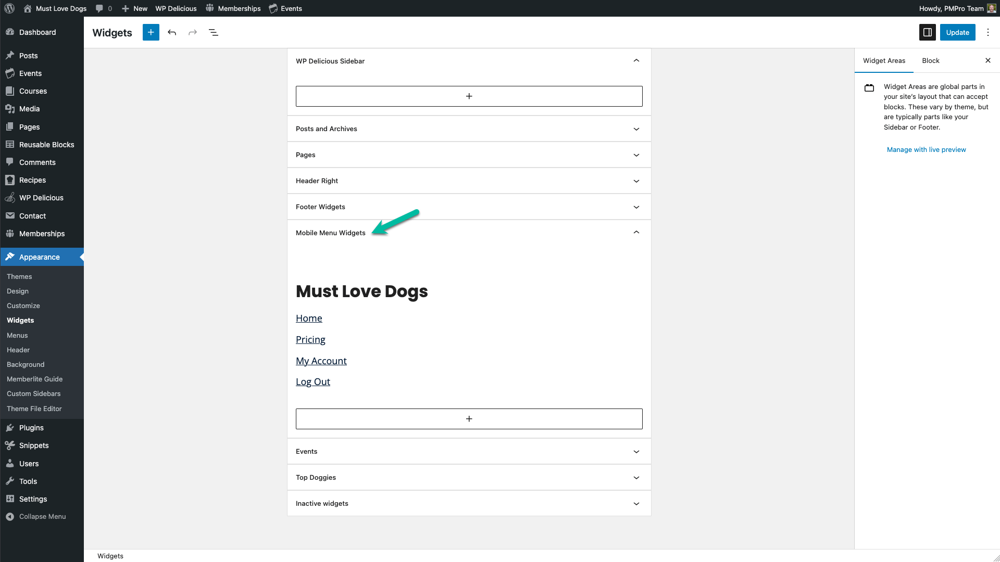Click the My Account menu link
The width and height of the screenshot is (1000, 562).
tap(321, 361)
